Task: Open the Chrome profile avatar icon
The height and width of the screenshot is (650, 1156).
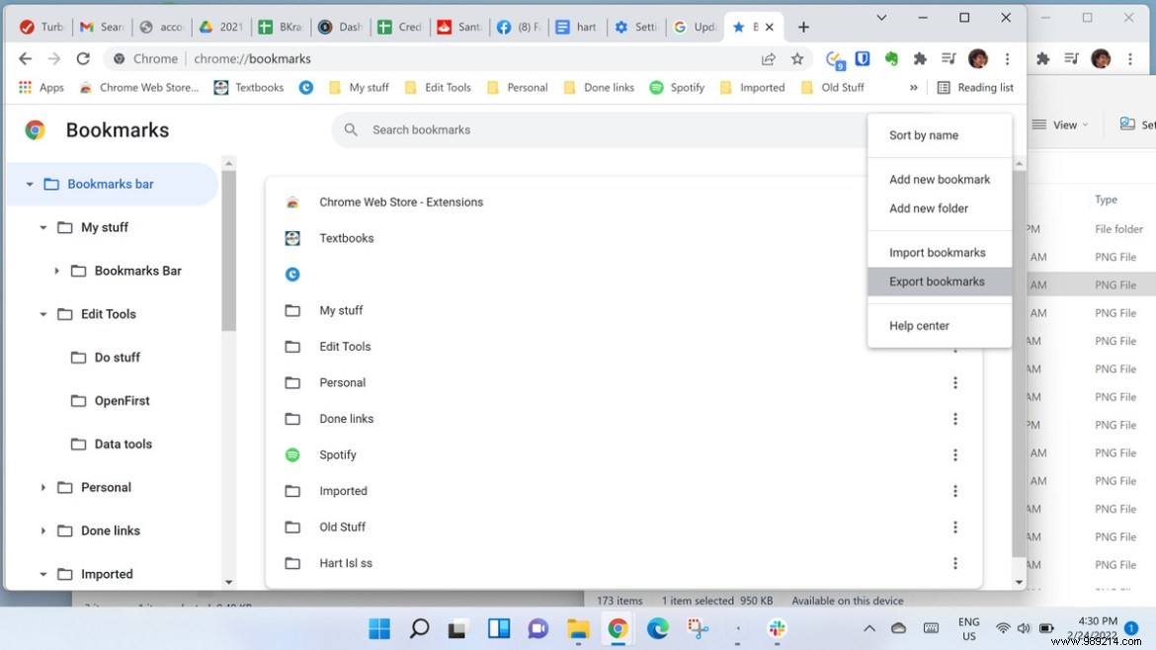Action: 977,59
